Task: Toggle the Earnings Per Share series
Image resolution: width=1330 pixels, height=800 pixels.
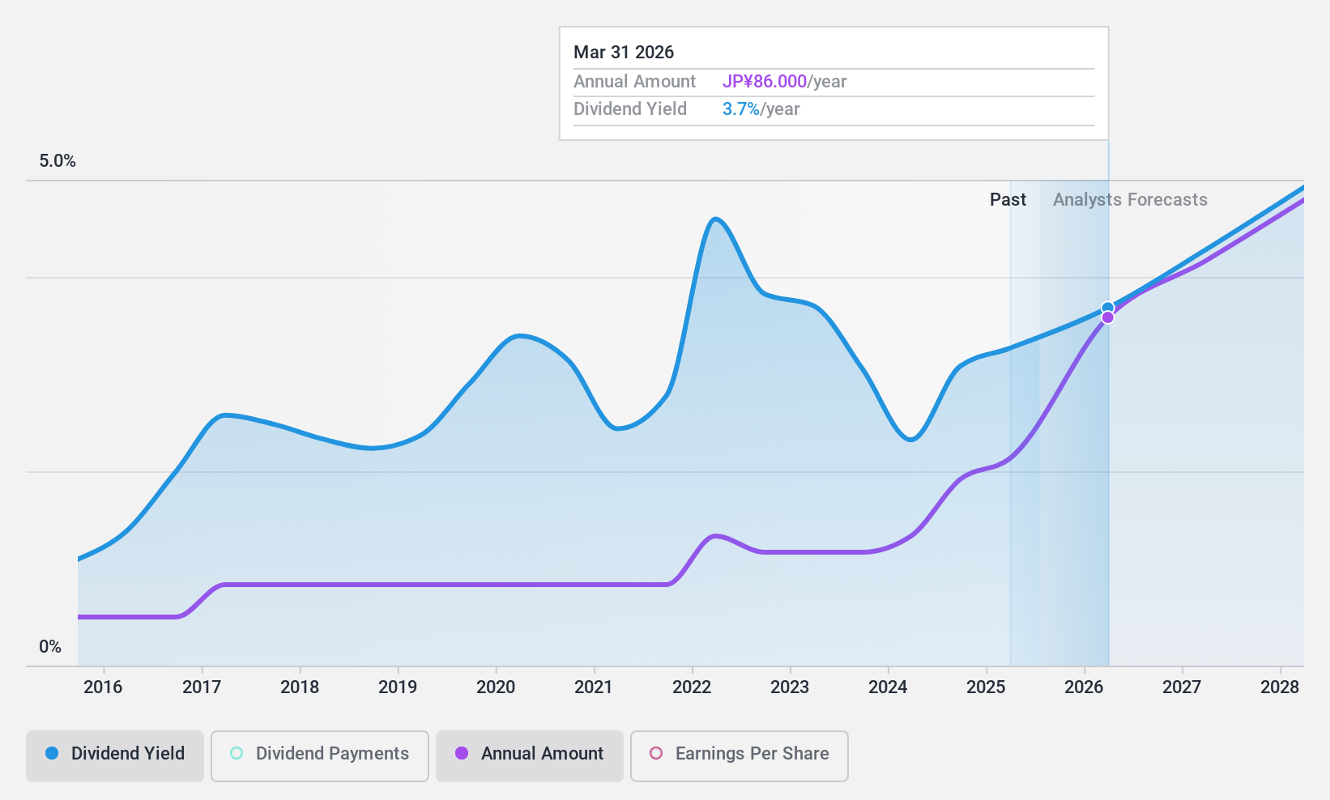Action: (740, 756)
